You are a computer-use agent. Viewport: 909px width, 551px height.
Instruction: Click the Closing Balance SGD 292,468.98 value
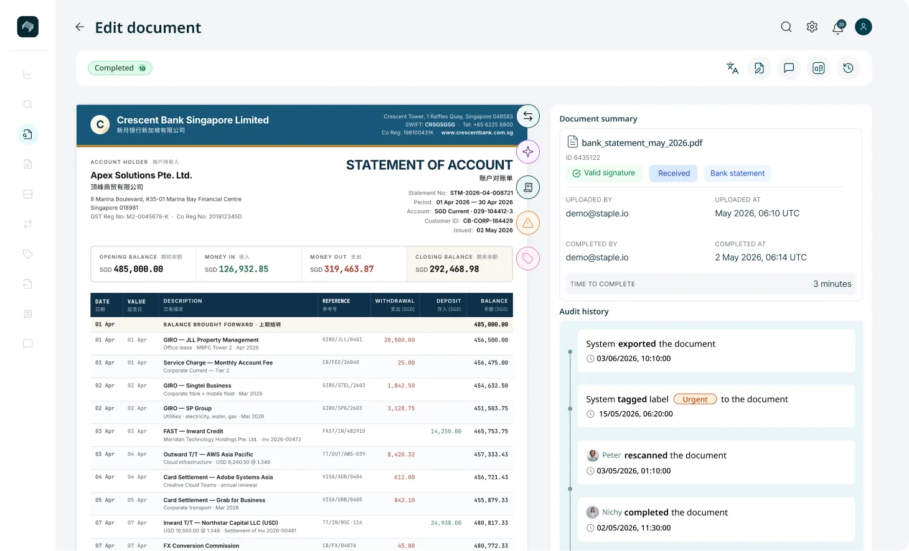[x=447, y=269]
